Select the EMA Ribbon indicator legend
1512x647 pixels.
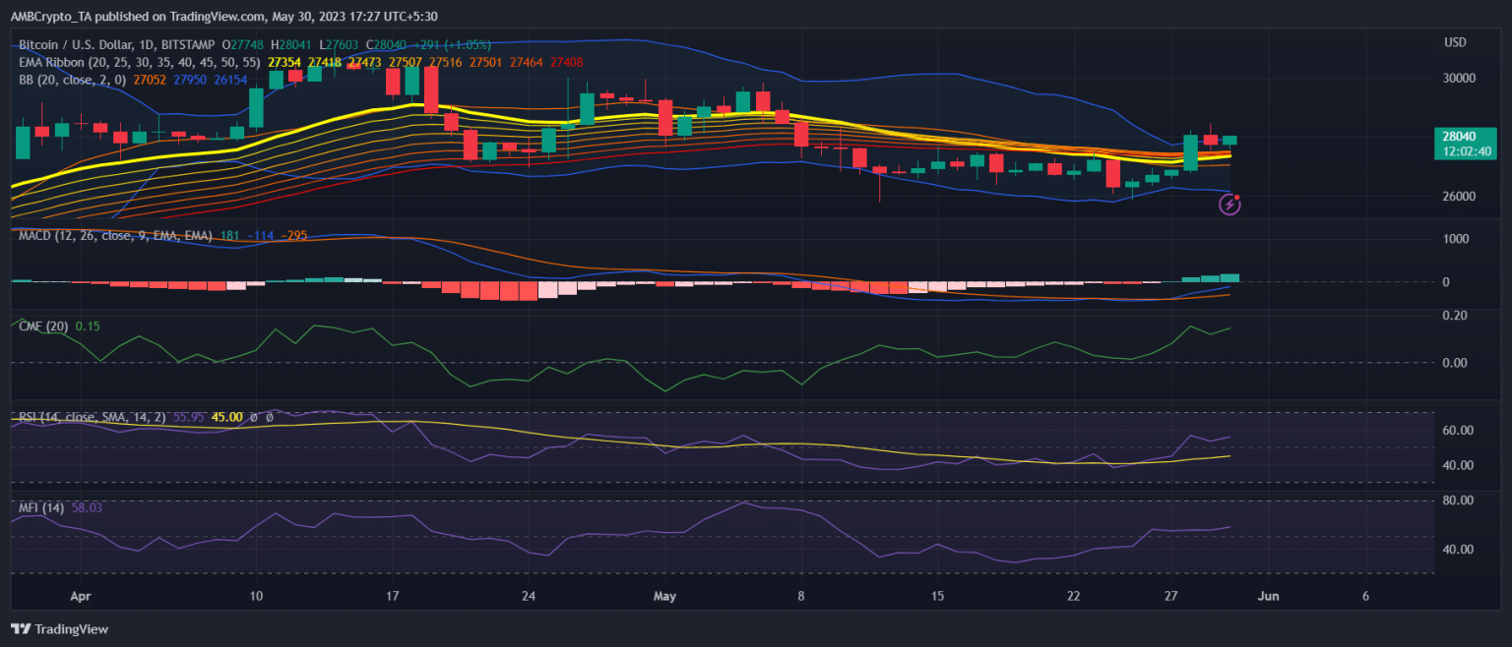point(59,62)
